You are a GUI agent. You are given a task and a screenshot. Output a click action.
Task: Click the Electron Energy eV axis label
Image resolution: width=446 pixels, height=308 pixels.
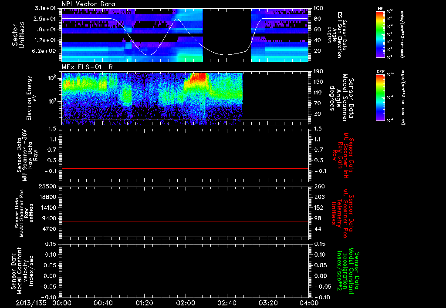[x=31, y=98]
